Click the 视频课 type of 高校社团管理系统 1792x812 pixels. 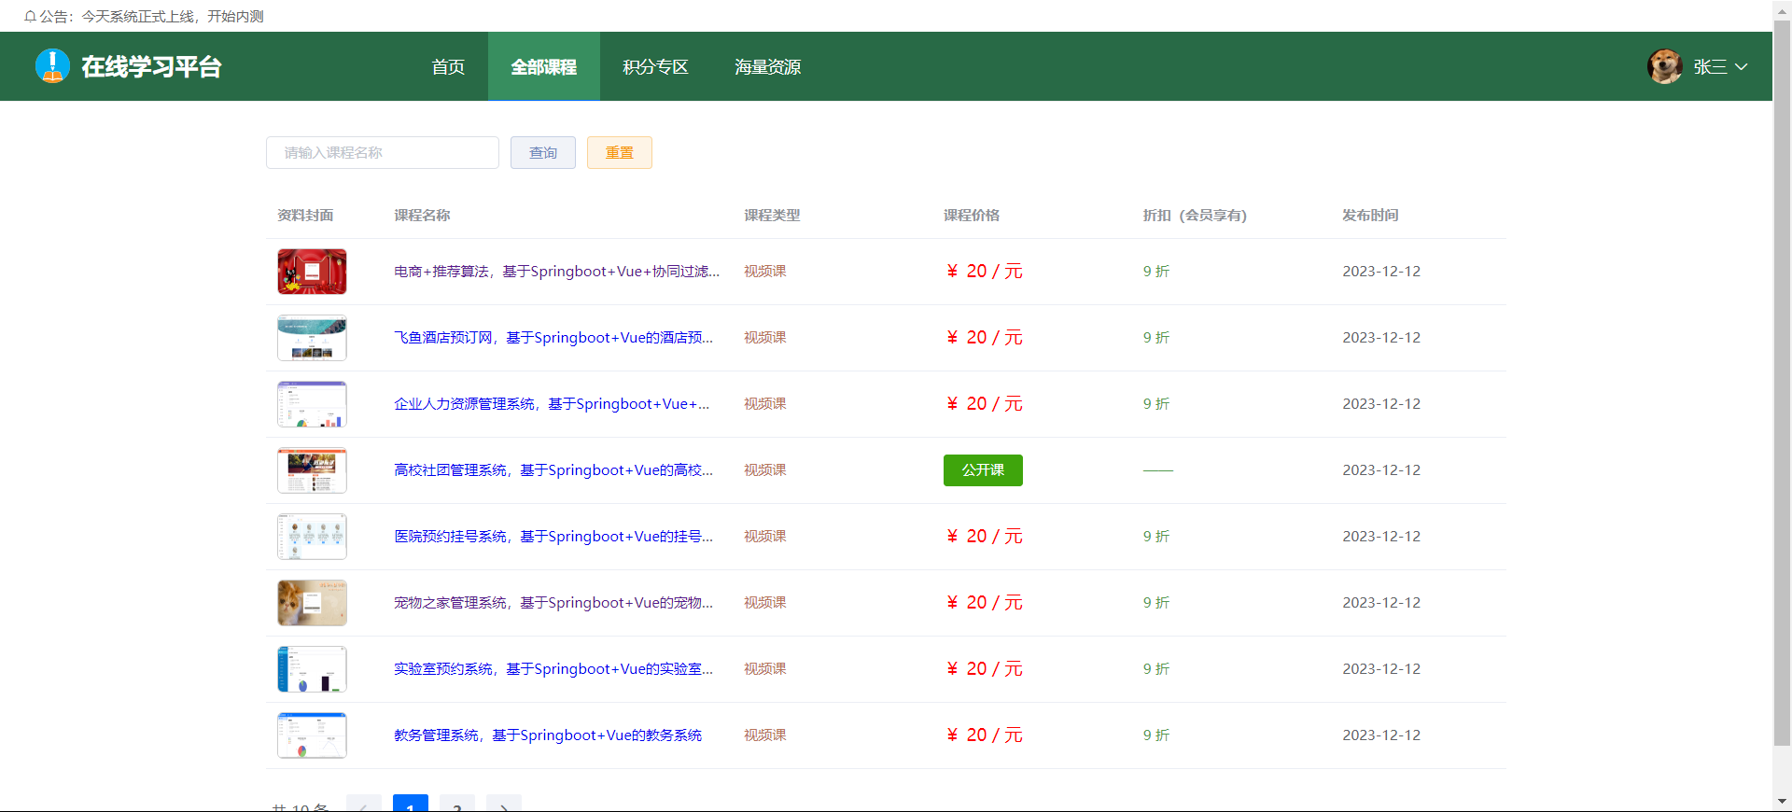click(765, 470)
